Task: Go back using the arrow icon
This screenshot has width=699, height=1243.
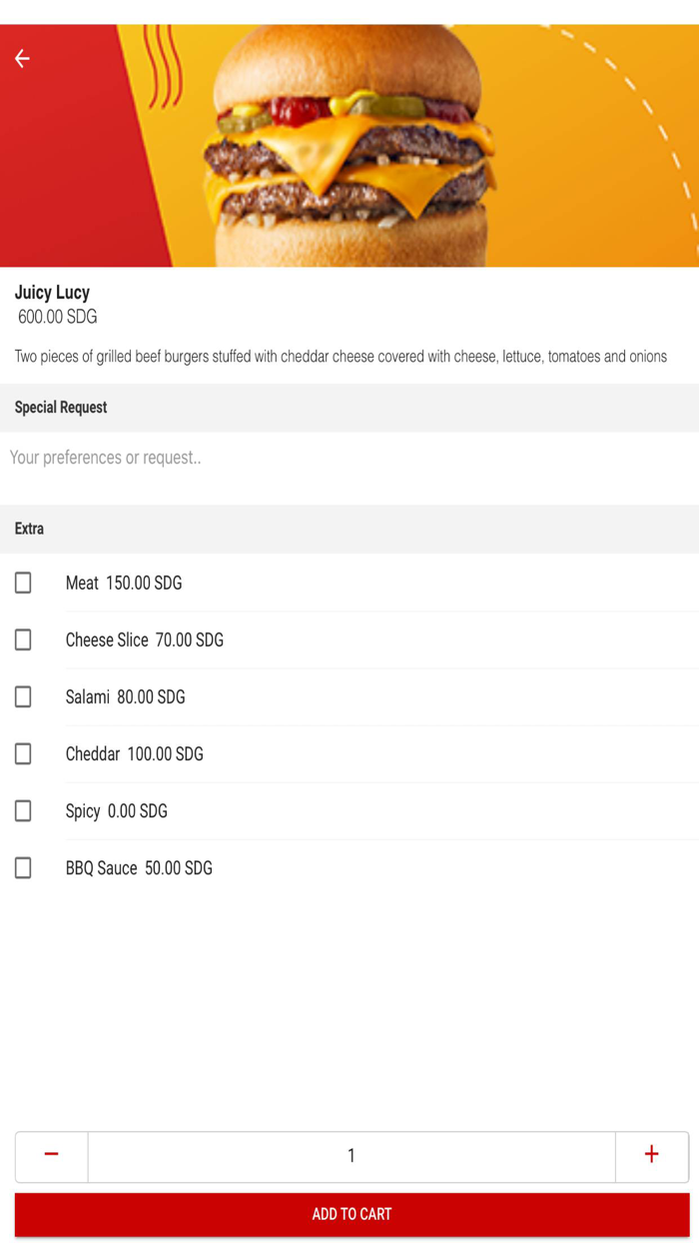Action: 22,59
